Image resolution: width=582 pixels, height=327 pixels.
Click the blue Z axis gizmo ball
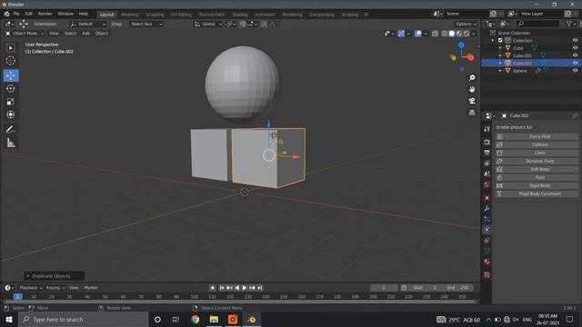[x=461, y=45]
